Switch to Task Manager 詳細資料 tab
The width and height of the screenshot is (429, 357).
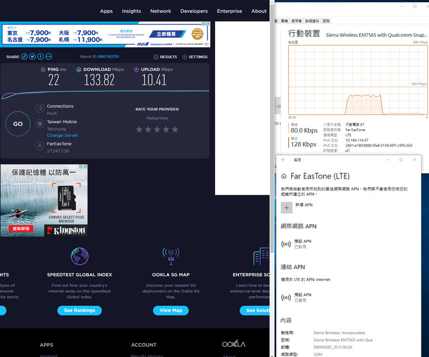[x=312, y=21]
